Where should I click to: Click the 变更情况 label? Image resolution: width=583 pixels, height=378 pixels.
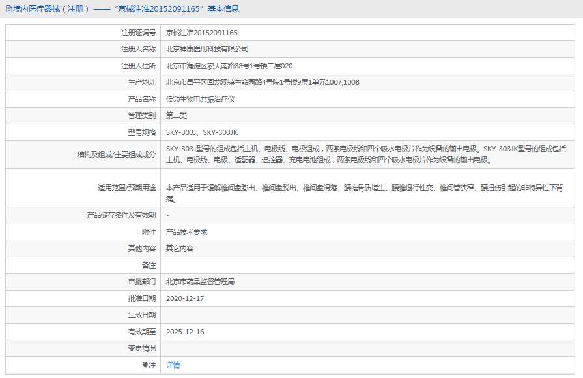[142, 349]
